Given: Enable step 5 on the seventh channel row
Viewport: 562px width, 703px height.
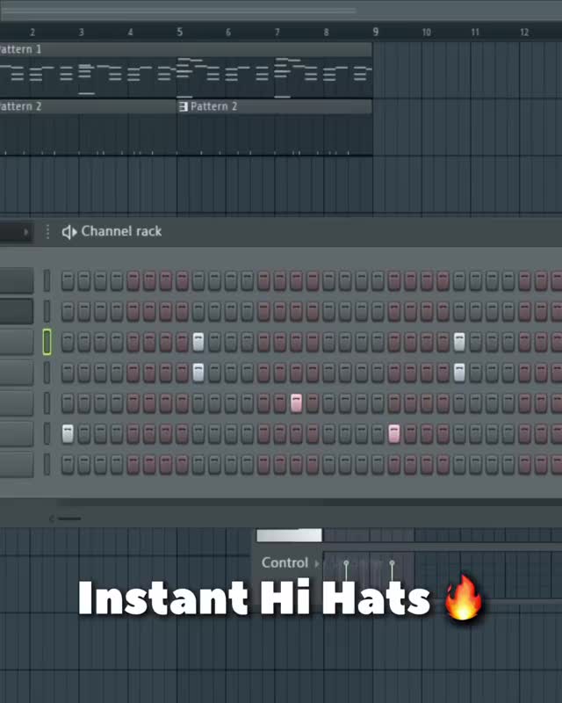Looking at the screenshot, I should (133, 464).
